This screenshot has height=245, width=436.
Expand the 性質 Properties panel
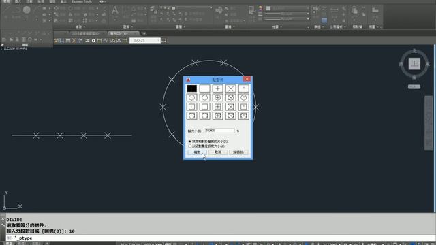(277, 27)
